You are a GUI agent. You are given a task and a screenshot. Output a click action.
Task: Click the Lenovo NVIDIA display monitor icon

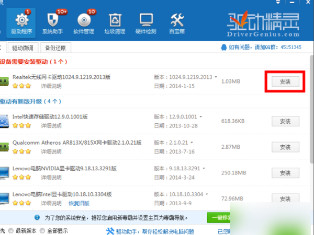[x=4, y=173]
